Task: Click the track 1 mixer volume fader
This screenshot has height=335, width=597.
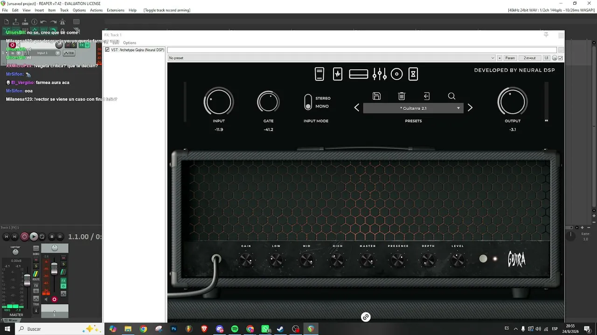Action: click(x=54, y=268)
